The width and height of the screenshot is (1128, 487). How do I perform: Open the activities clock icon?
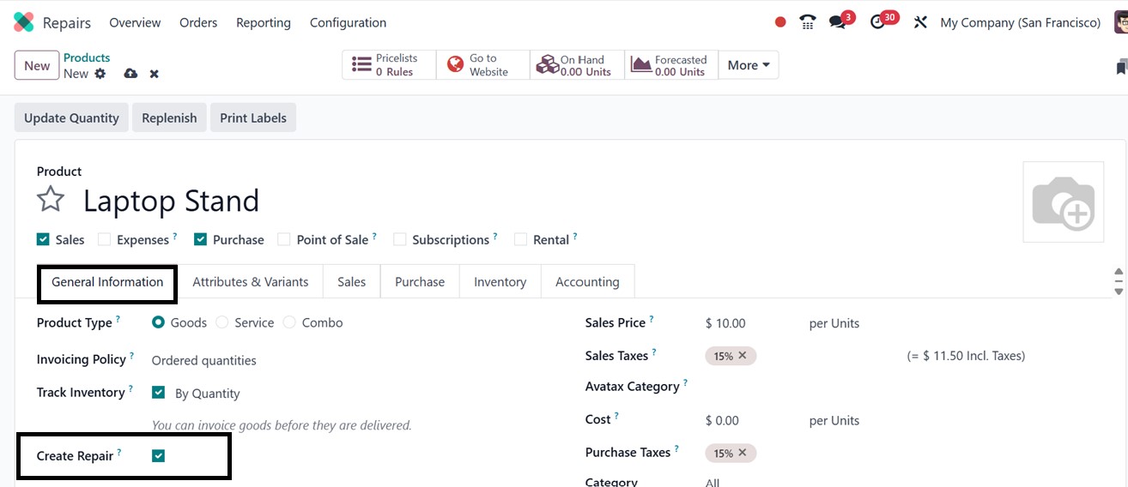click(x=877, y=22)
